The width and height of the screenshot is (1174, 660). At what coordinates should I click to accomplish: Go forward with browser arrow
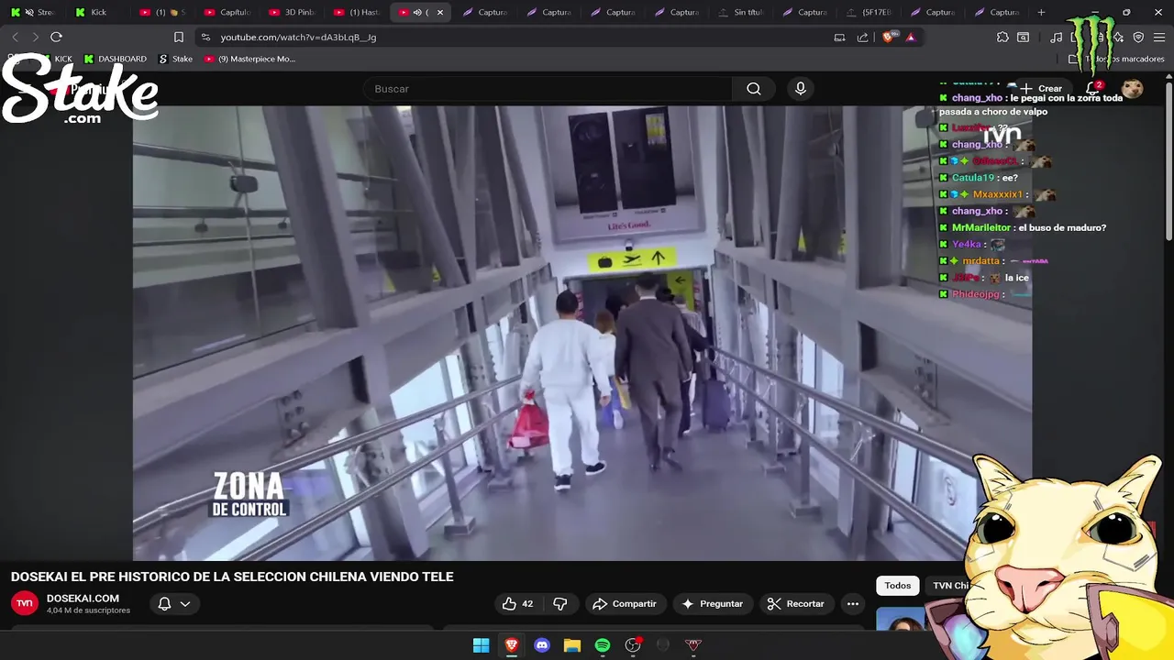click(35, 37)
